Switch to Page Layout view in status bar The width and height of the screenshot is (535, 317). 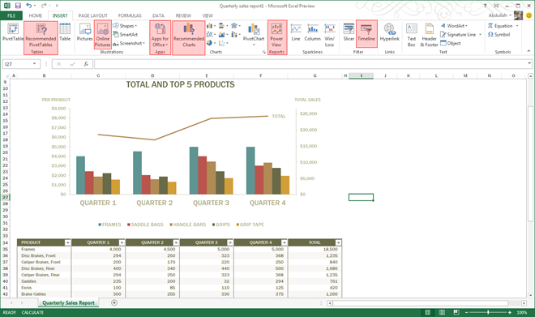(x=442, y=312)
